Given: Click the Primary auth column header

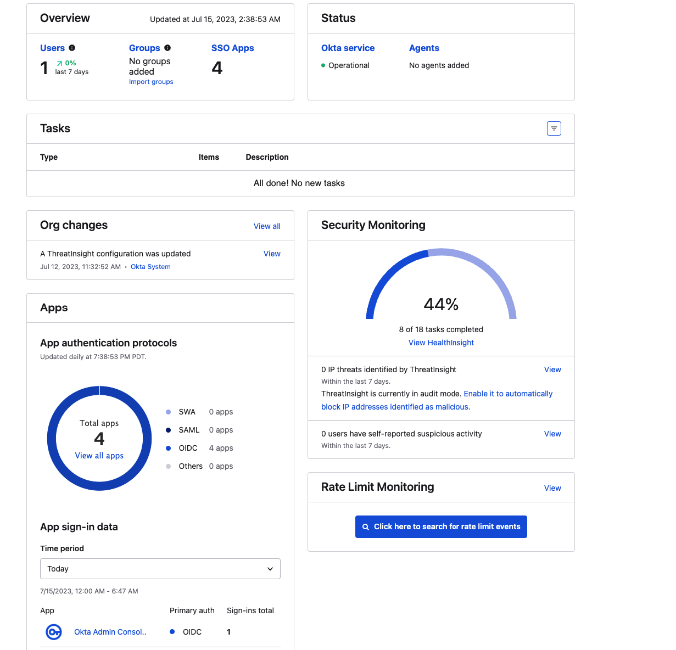Looking at the screenshot, I should click(x=192, y=610).
